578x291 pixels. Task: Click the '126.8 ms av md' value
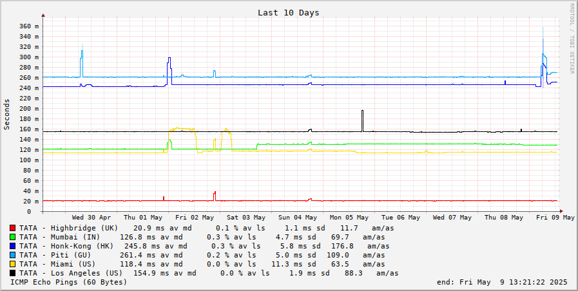(x=151, y=237)
